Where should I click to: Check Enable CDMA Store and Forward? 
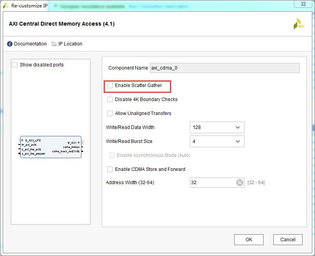pyautogui.click(x=110, y=169)
